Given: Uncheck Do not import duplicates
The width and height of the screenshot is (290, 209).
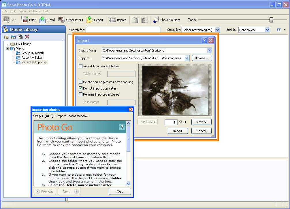Looking at the screenshot, I should pos(81,88).
